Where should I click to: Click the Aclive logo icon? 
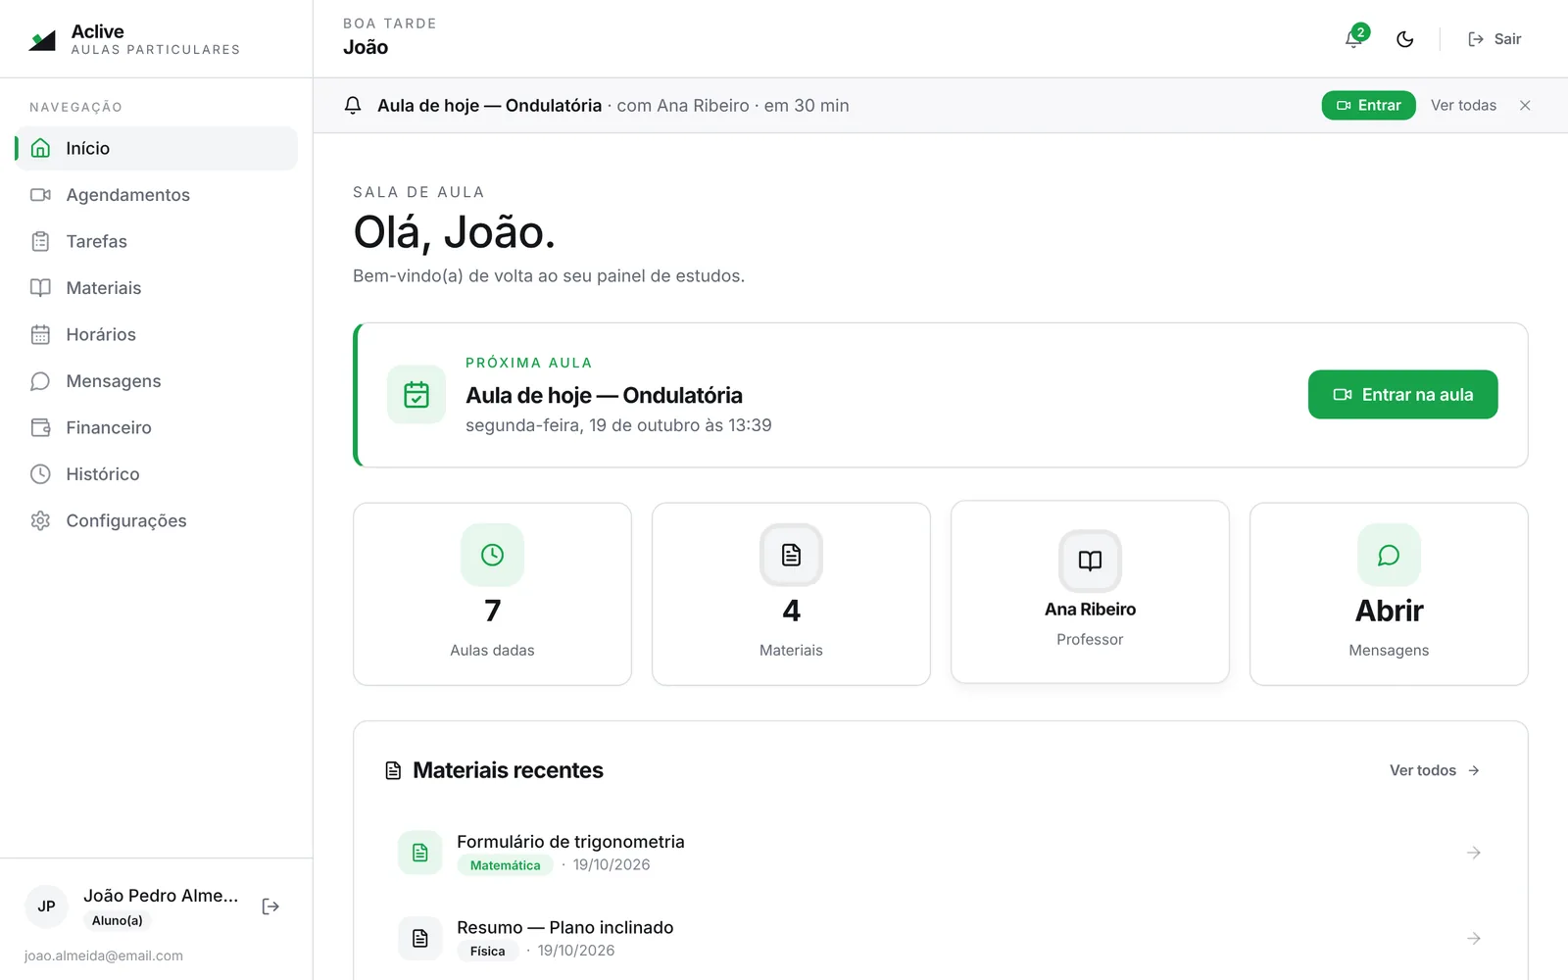click(42, 40)
